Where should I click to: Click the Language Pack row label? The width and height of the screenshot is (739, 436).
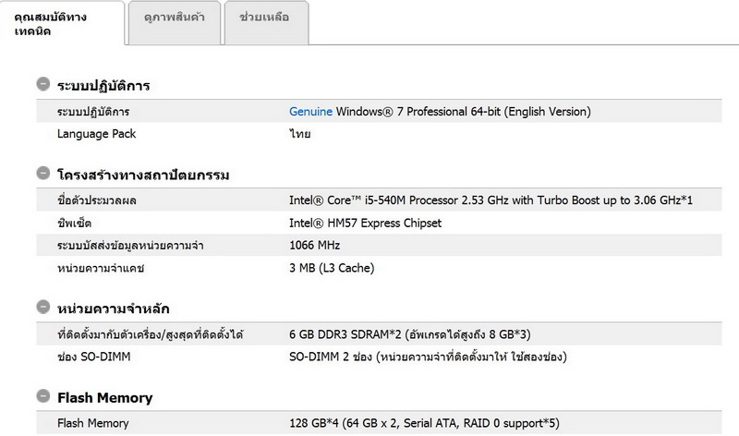coord(96,134)
